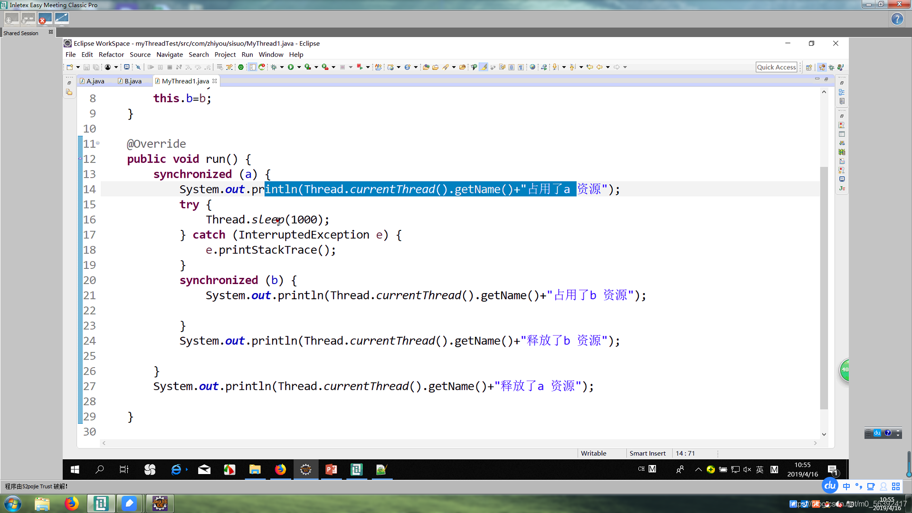This screenshot has width=912, height=513.
Task: Open the Coverage dropdown arrow
Action: click(x=316, y=67)
